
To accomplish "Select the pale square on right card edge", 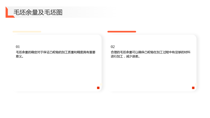I will pyautogui.click(x=196, y=84).
